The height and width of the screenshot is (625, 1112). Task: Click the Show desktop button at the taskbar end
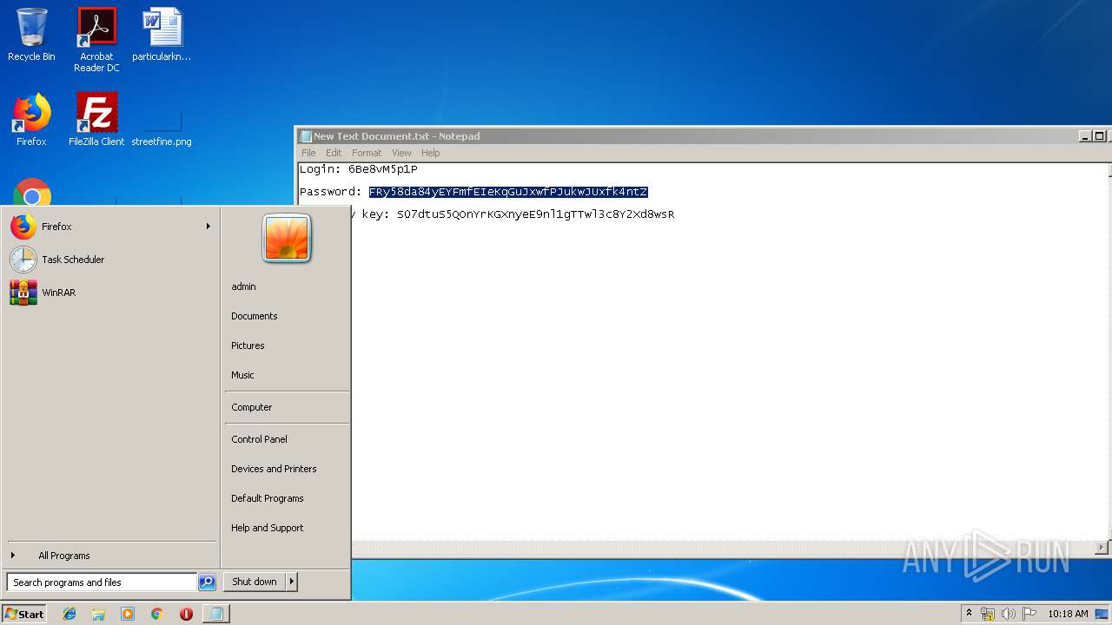pyautogui.click(x=1102, y=614)
